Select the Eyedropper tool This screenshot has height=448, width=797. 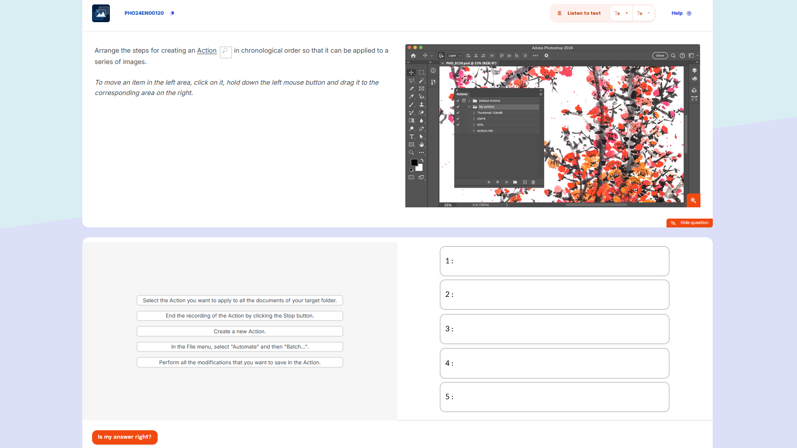(411, 96)
